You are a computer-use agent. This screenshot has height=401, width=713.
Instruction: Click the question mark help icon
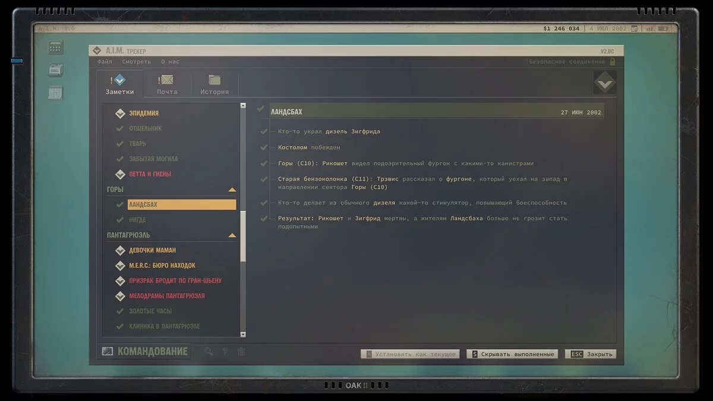click(x=225, y=351)
